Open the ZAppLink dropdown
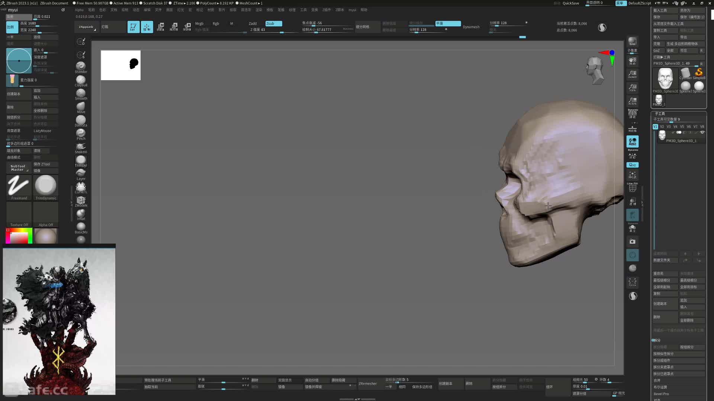This screenshot has width=714, height=401. point(87,27)
